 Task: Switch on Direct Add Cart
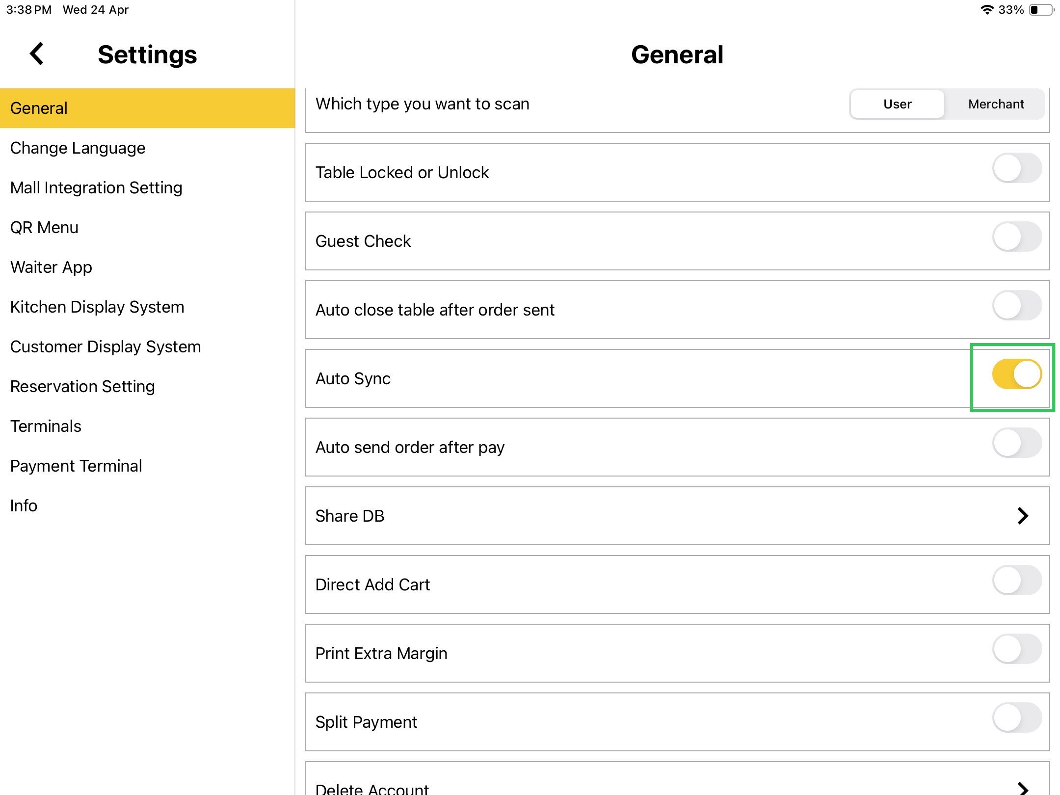[1016, 581]
